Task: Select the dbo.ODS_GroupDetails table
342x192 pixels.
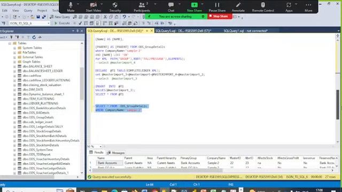Action: (x=38, y=117)
